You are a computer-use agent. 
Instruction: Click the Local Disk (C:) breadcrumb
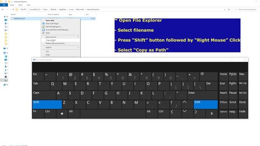[35, 10]
